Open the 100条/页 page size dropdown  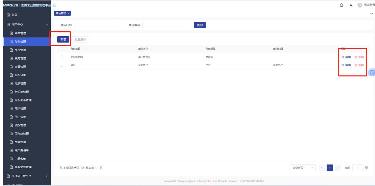pos(302,168)
